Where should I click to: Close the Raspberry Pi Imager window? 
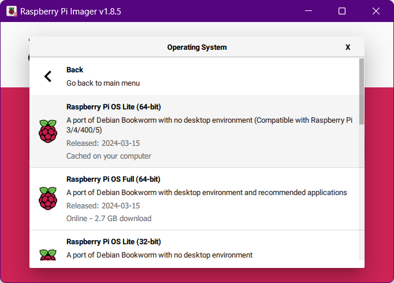[x=376, y=11]
